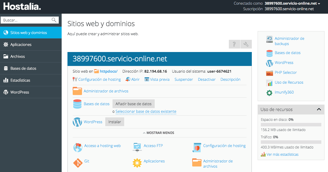
Task: Click the Tráfico usage progress bar
Action: (x=291, y=142)
